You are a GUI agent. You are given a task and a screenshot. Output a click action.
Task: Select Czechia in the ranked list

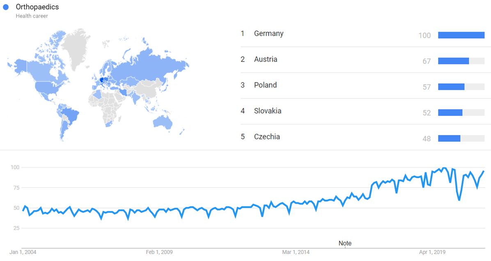267,137
